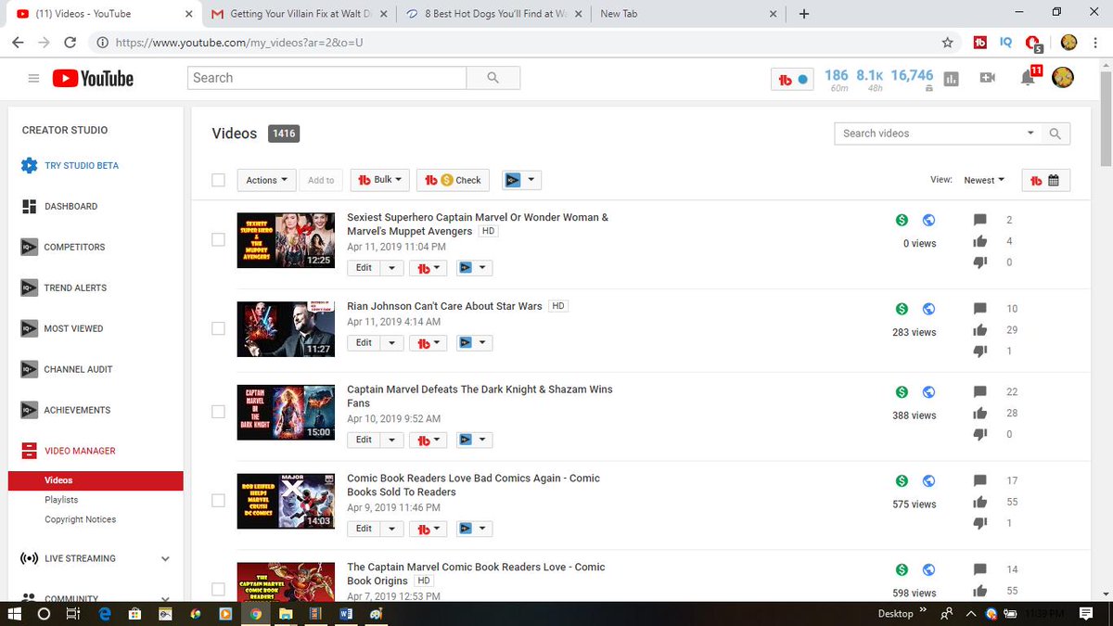Click monetization dollar icon for Rian Johnson video
Screen dimensions: 1113x626
902,309
